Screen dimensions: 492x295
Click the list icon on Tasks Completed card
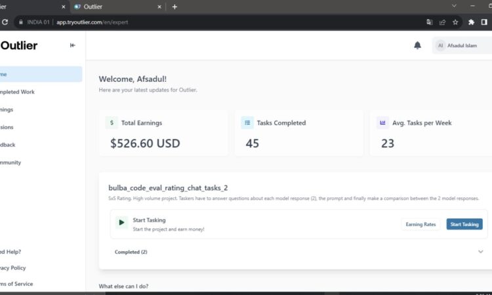pyautogui.click(x=247, y=123)
